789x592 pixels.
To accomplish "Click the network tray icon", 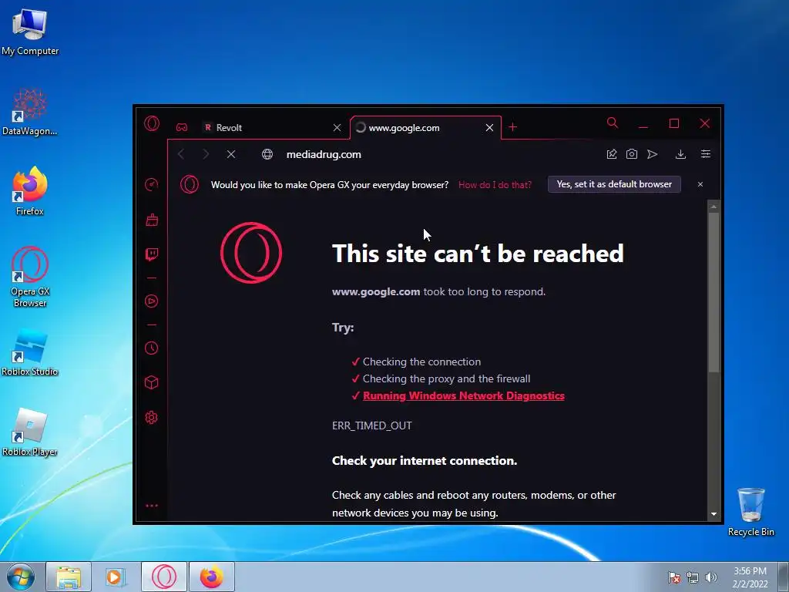I will pos(693,577).
